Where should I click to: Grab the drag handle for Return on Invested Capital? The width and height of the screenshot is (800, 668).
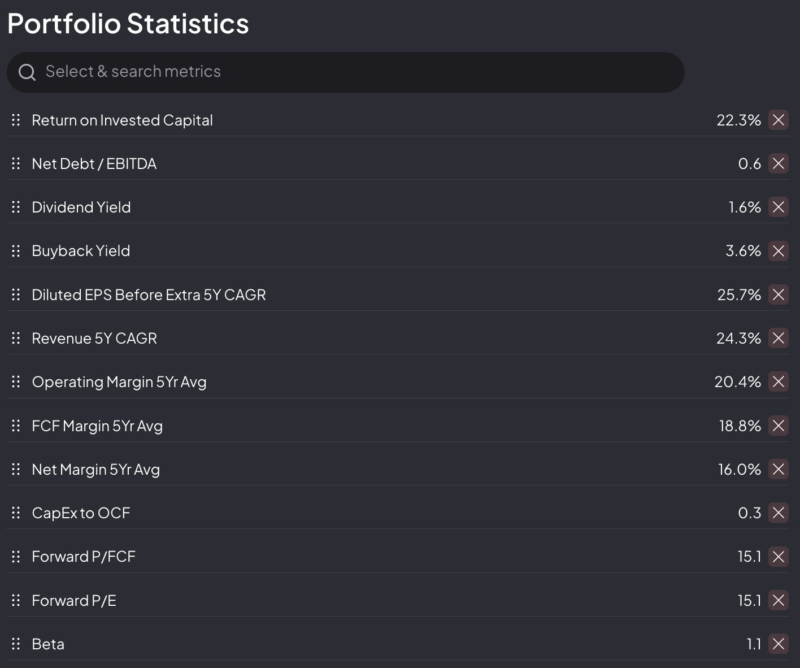[16, 120]
